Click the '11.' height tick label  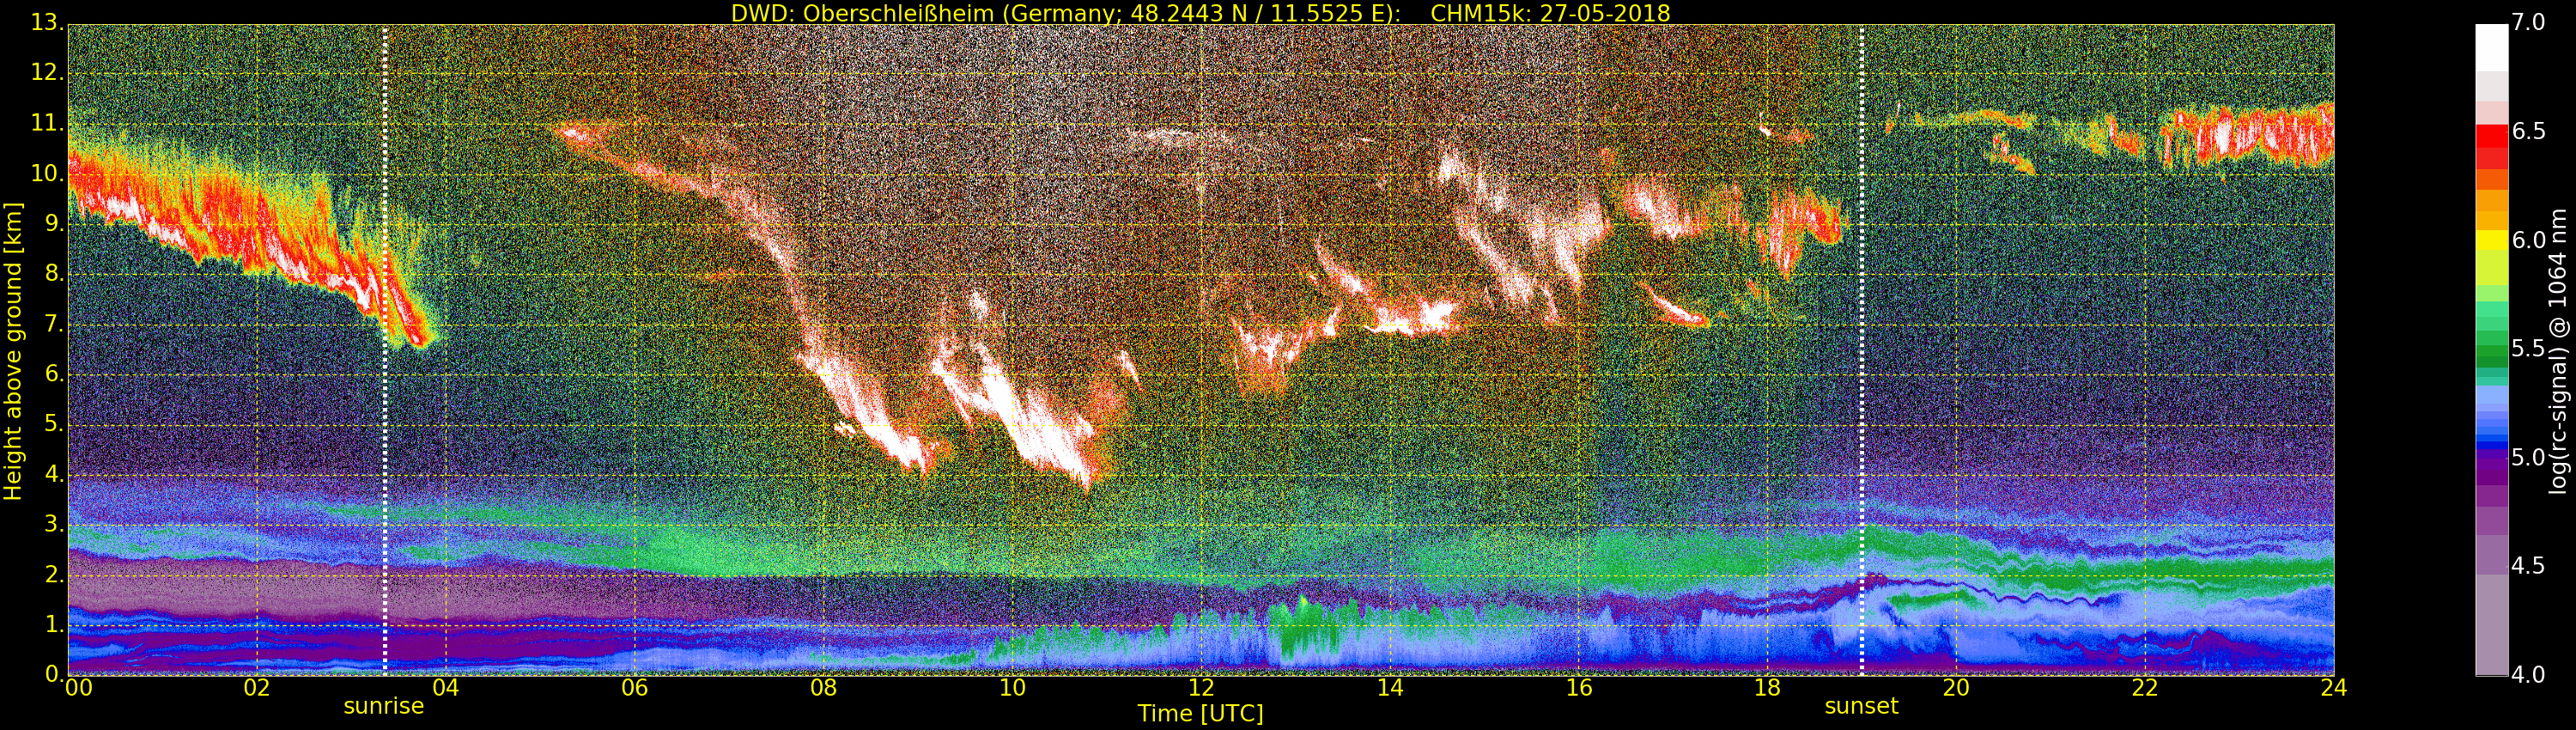47,123
